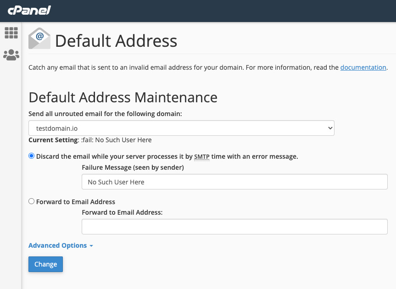Viewport: 396px width, 289px height.
Task: Click the Default Address Maintenance heading
Action: coord(123,97)
